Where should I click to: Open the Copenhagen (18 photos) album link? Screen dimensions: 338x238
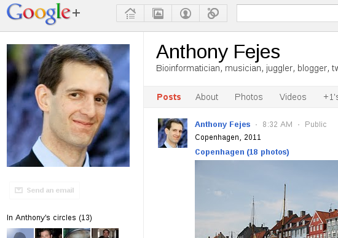point(242,152)
